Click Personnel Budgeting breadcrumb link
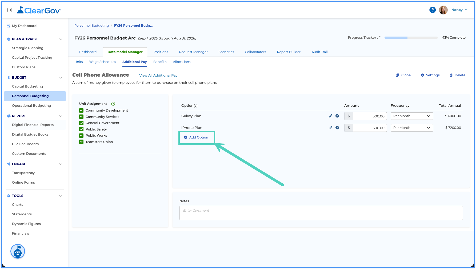The width and height of the screenshot is (476, 269). coord(91,26)
